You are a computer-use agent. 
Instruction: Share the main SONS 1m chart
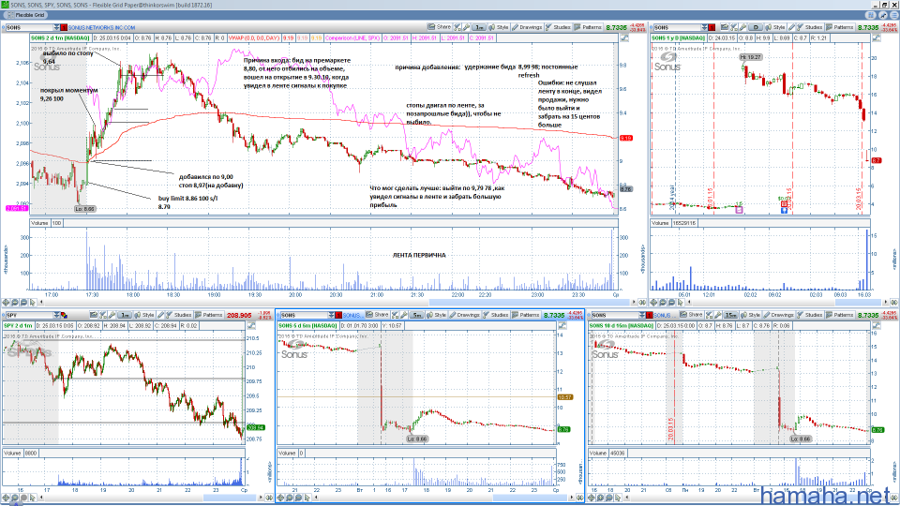440,27
